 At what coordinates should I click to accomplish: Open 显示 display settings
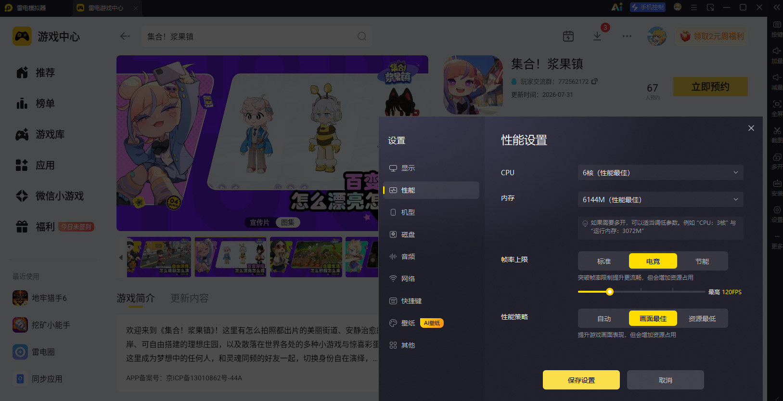431,168
